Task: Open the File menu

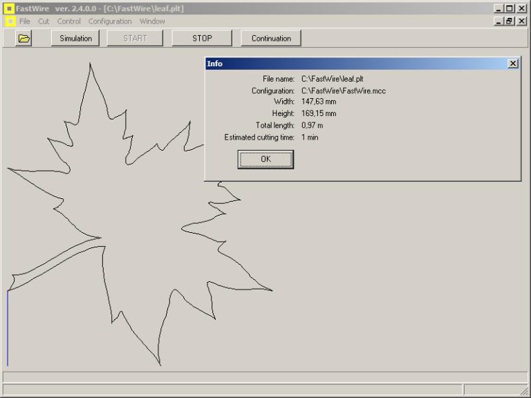Action: point(25,21)
